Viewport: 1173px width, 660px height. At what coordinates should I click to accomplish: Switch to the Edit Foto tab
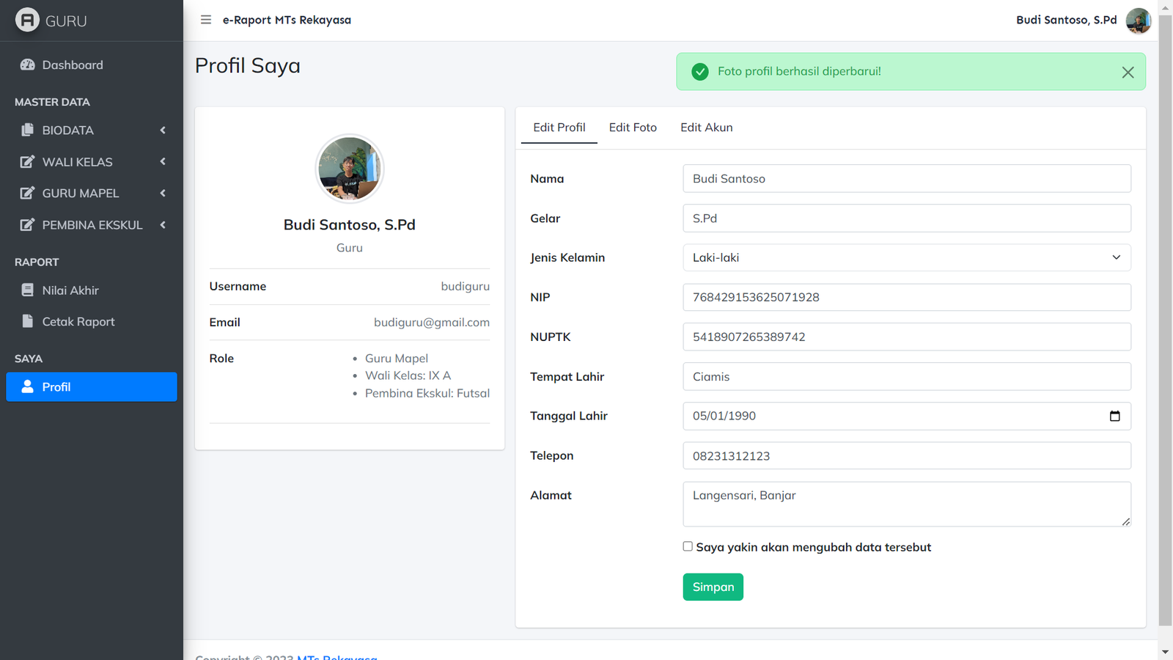pos(633,128)
